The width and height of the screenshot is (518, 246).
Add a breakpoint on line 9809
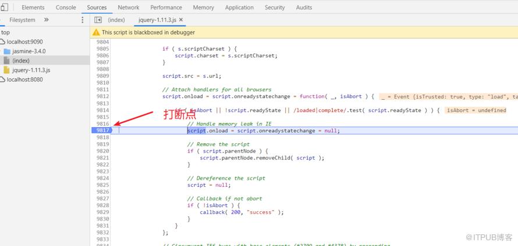point(102,76)
